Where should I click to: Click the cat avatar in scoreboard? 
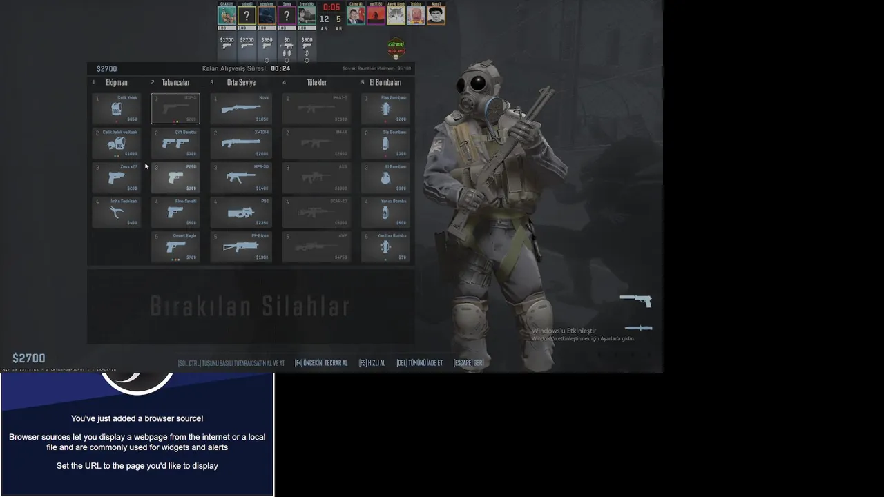[396, 16]
